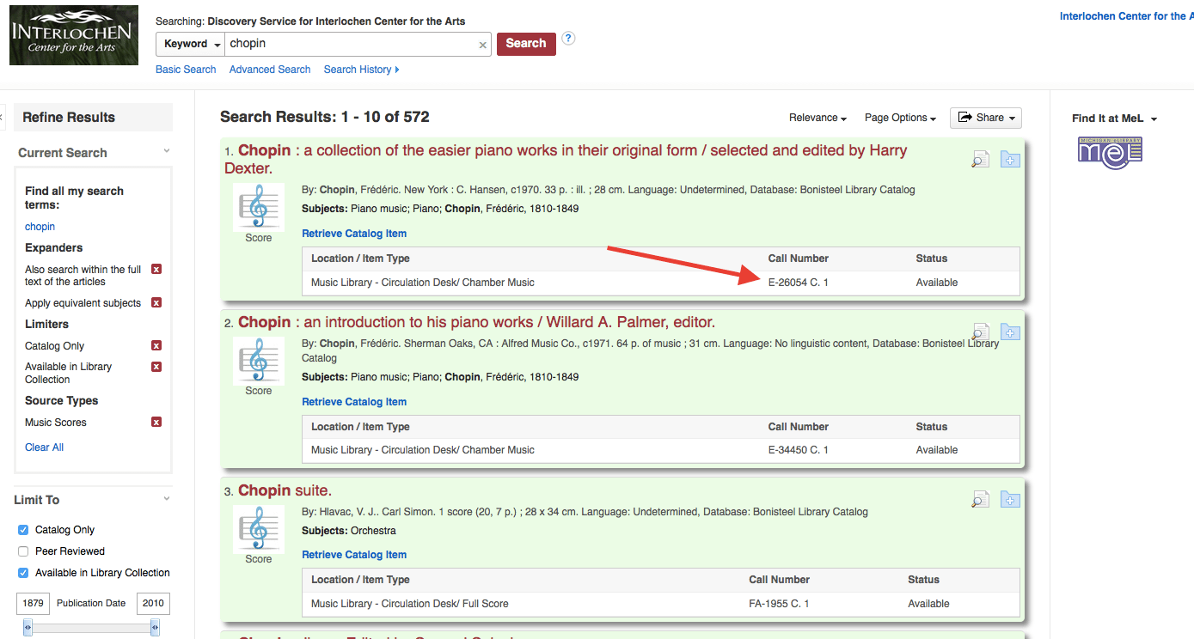
Task: Click the Interlochen Center for the Arts logo
Action: click(x=73, y=34)
